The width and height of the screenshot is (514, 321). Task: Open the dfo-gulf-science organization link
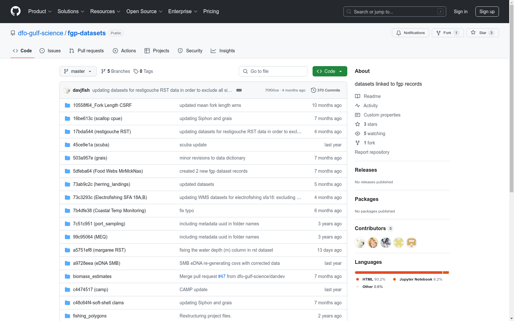click(x=40, y=33)
